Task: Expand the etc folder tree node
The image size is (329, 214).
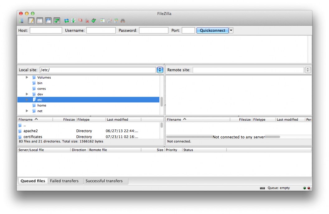Action: pyautogui.click(x=27, y=100)
